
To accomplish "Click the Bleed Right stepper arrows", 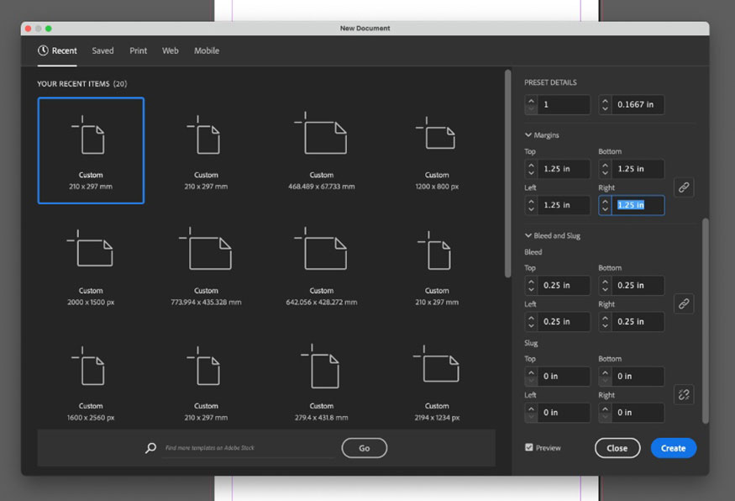I will click(605, 321).
